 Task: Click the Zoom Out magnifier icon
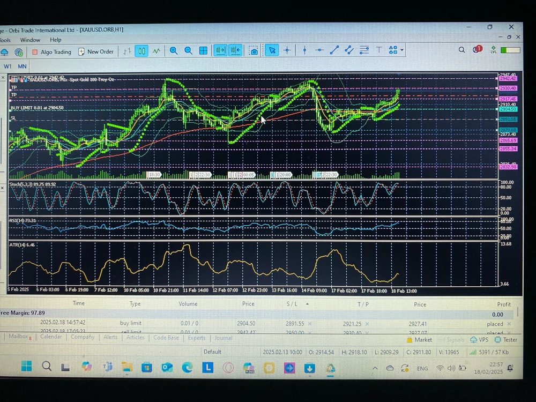point(189,51)
